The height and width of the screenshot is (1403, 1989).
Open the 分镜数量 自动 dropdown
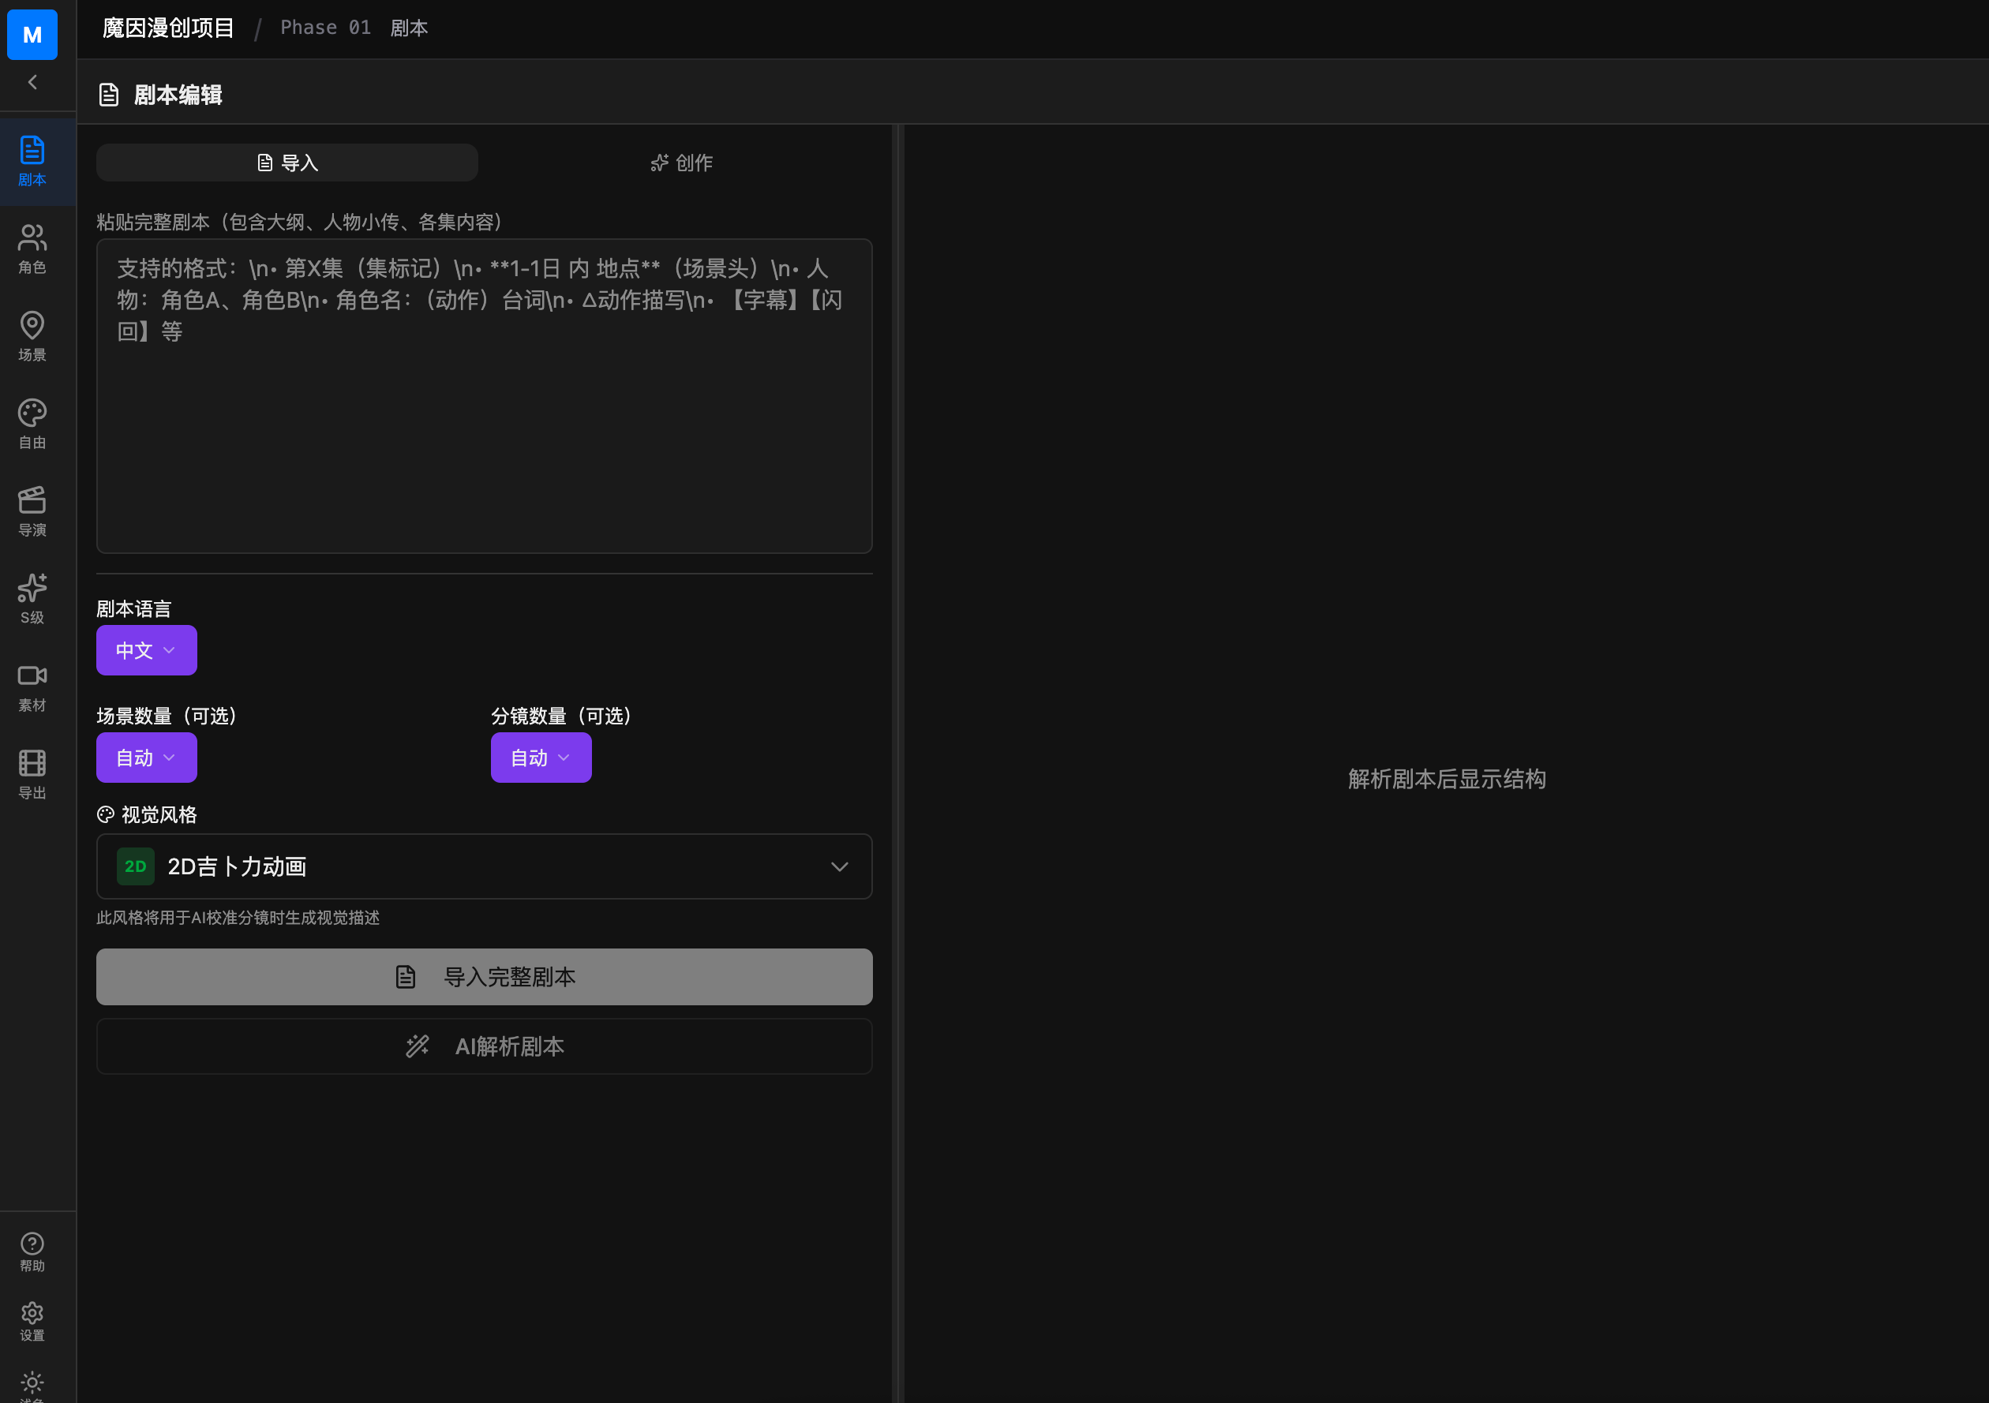[x=541, y=758]
